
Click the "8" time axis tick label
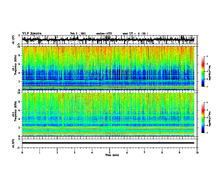point(162,153)
